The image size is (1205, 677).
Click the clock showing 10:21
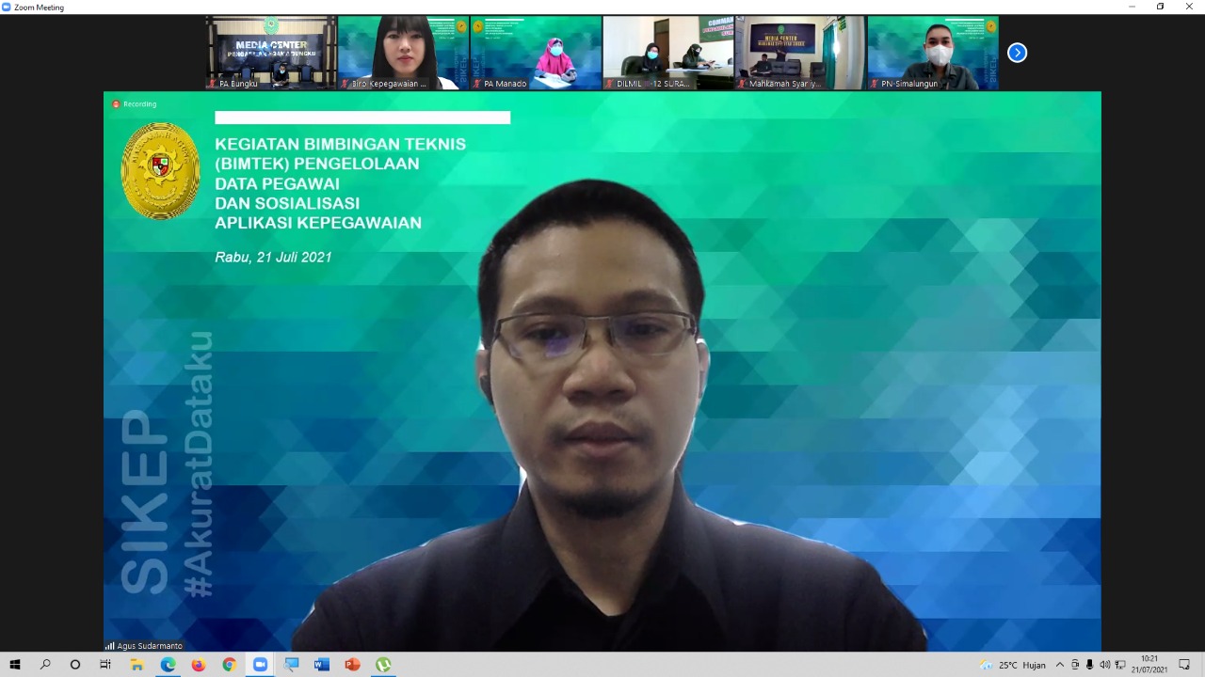(x=1150, y=665)
